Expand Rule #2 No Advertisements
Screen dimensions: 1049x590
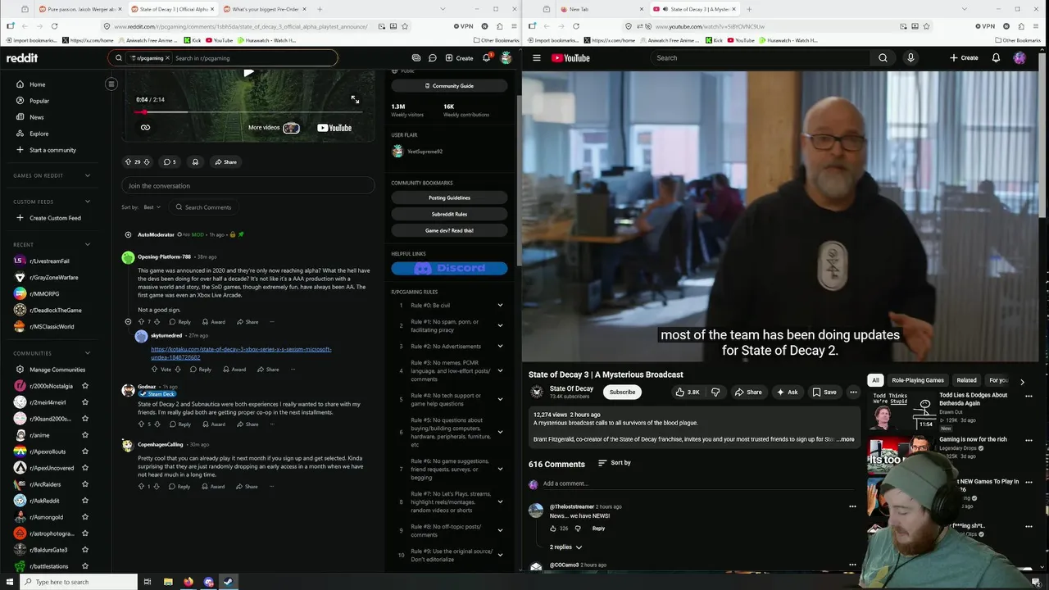tap(500, 346)
